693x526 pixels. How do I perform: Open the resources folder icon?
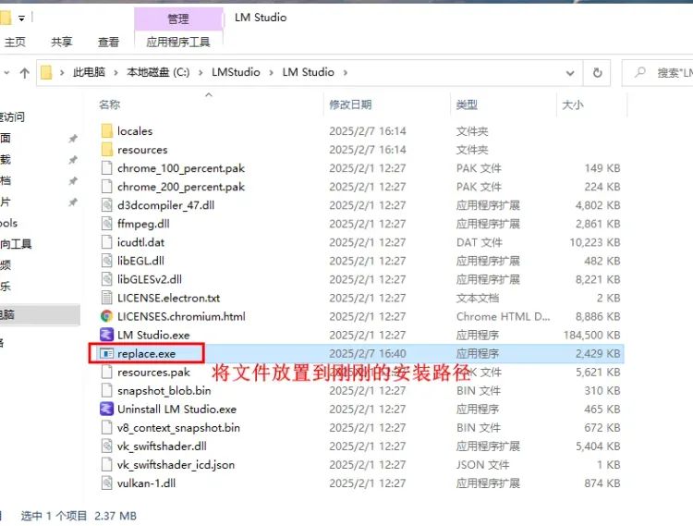coord(106,150)
